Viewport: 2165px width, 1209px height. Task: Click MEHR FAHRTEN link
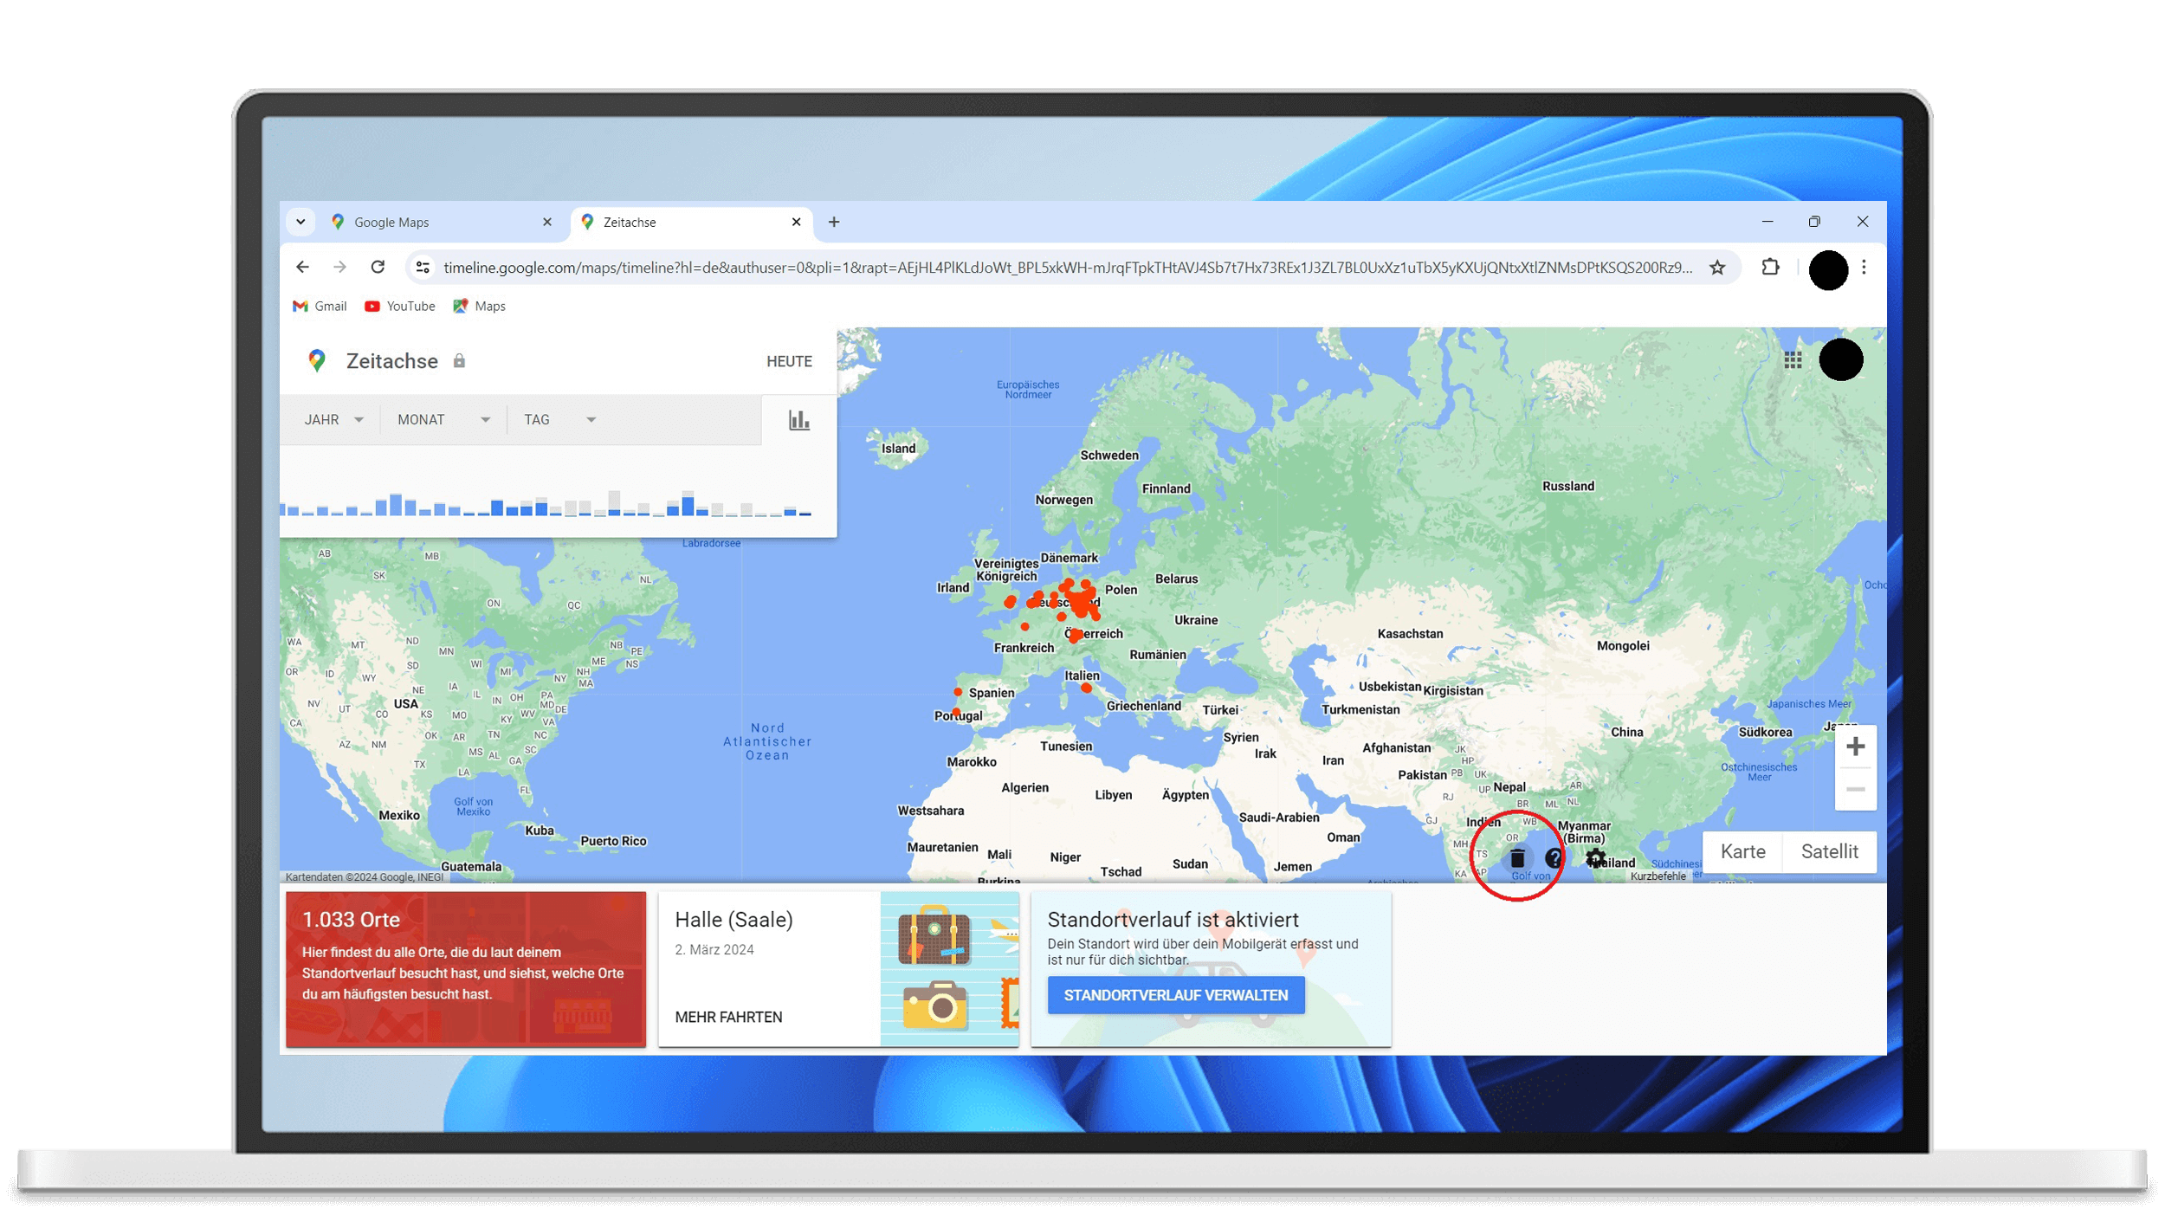click(x=728, y=1018)
